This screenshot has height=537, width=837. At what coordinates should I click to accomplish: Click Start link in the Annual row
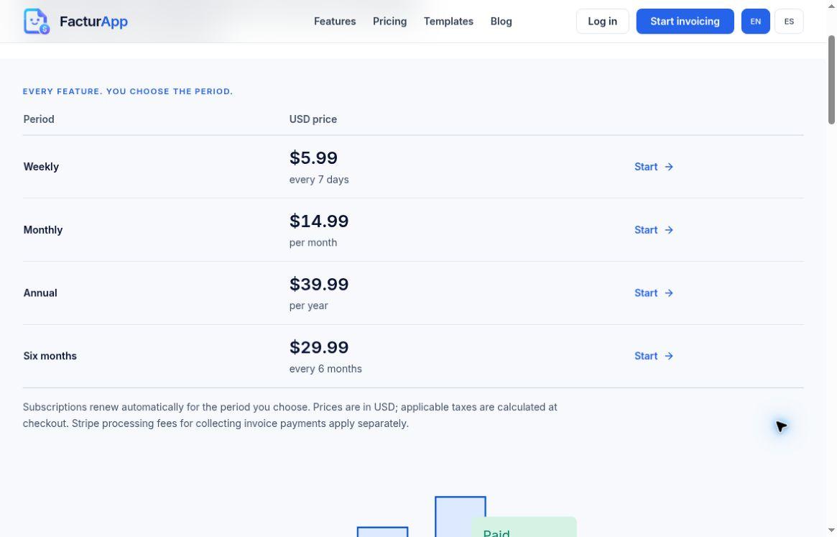(653, 293)
